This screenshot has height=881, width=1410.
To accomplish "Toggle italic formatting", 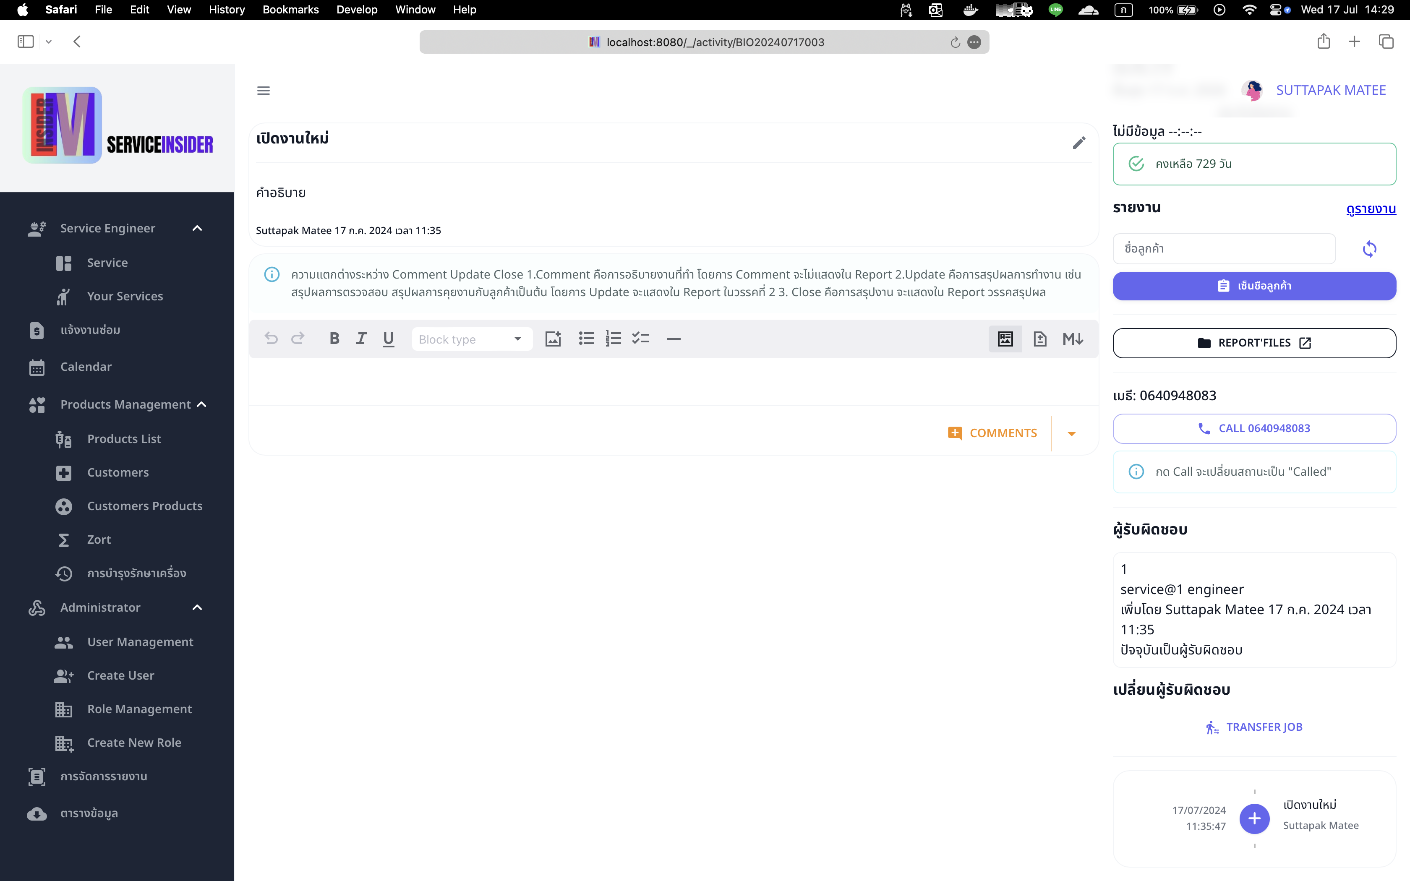I will pyautogui.click(x=361, y=339).
